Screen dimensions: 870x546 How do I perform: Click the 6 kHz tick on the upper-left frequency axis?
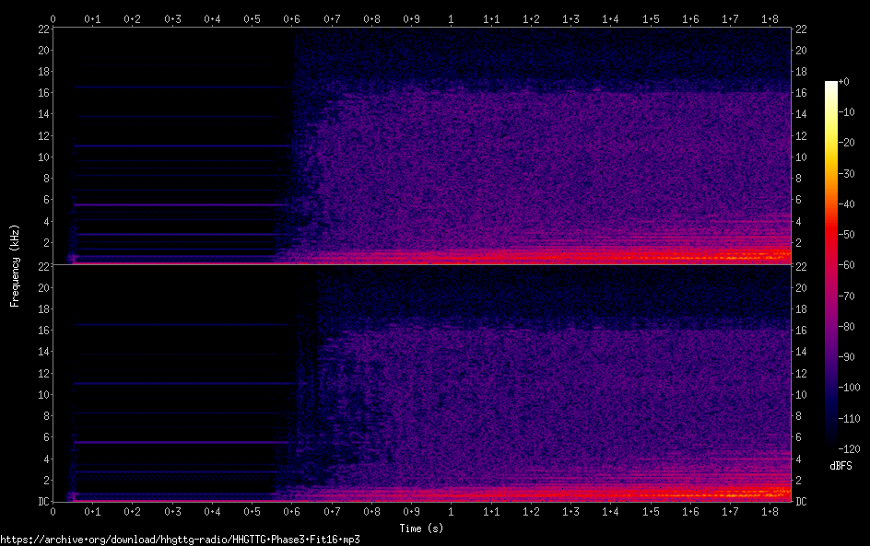pos(44,200)
